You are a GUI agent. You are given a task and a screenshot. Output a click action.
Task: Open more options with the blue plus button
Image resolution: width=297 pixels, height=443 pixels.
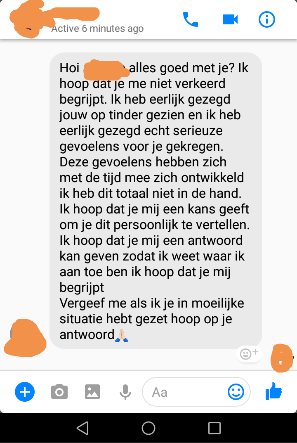point(25,392)
